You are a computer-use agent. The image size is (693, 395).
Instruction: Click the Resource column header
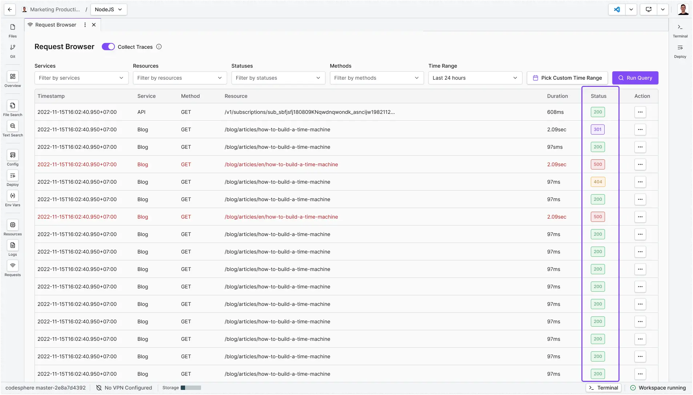[236, 96]
